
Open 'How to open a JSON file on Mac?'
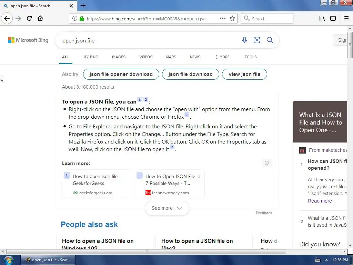coord(197,244)
